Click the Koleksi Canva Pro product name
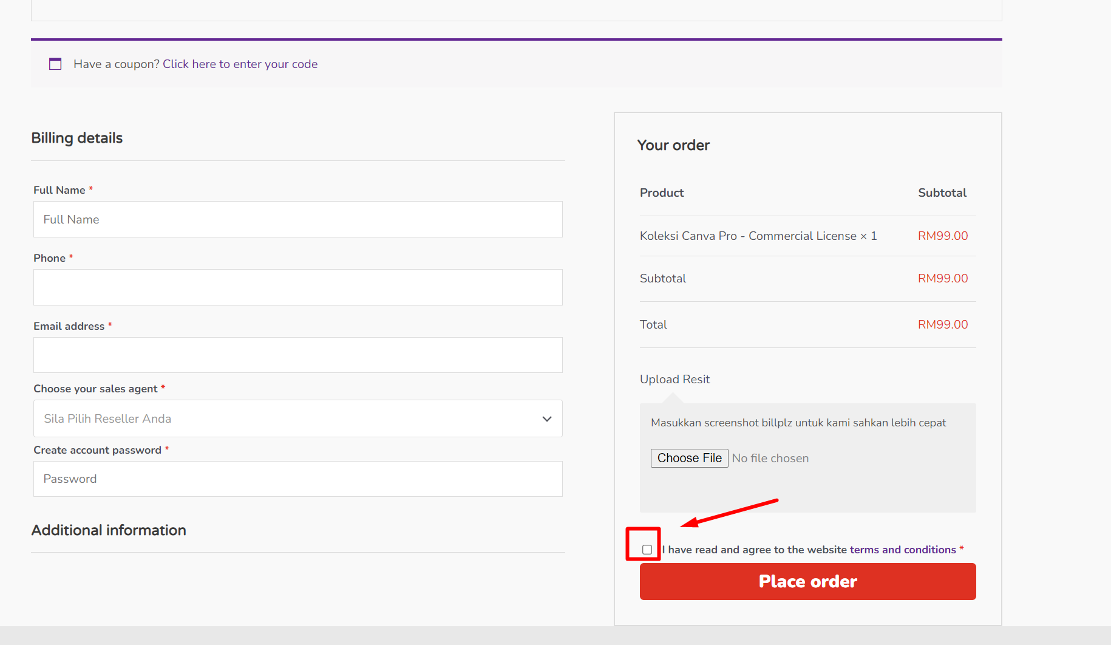The height and width of the screenshot is (645, 1111). coord(748,236)
